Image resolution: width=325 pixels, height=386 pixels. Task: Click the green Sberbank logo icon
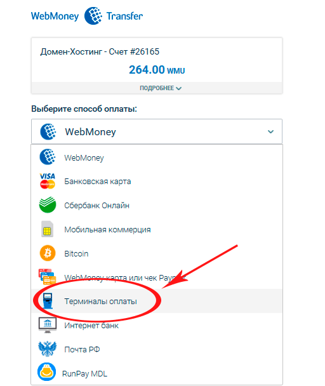(x=48, y=204)
